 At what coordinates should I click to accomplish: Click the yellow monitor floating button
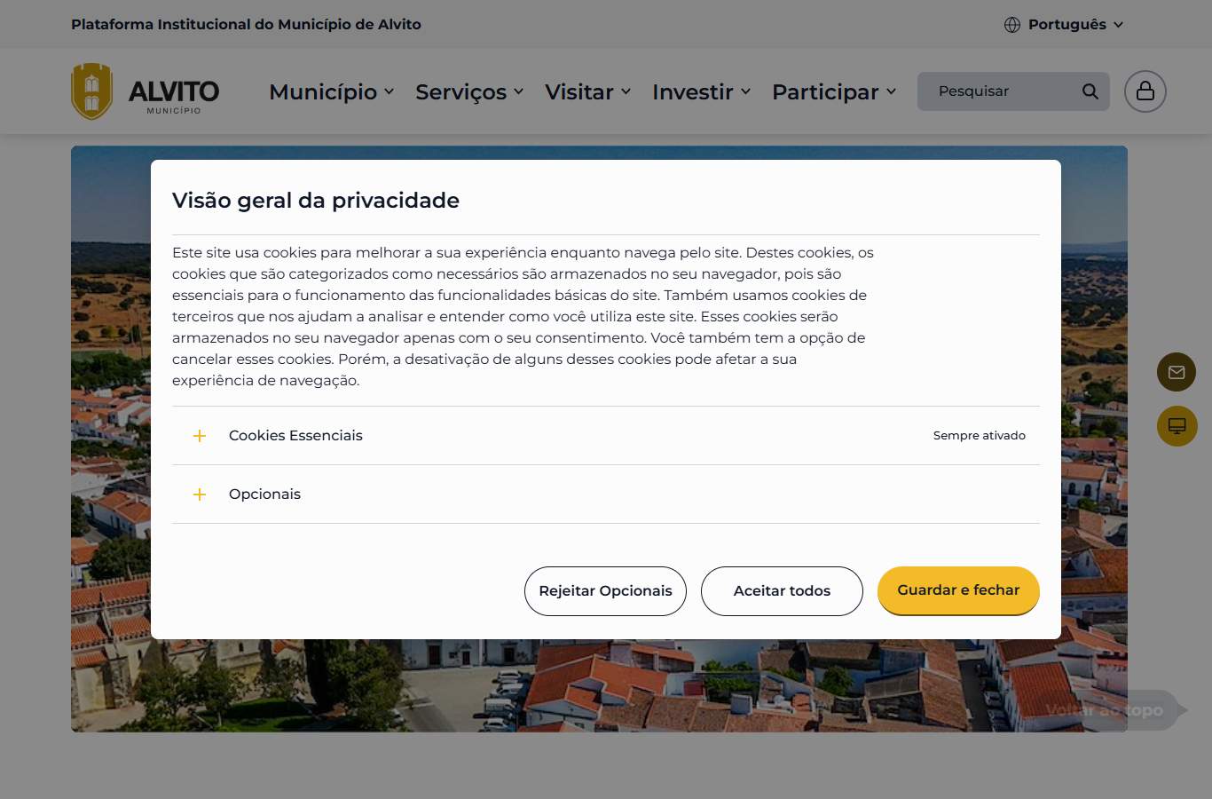coord(1177,426)
